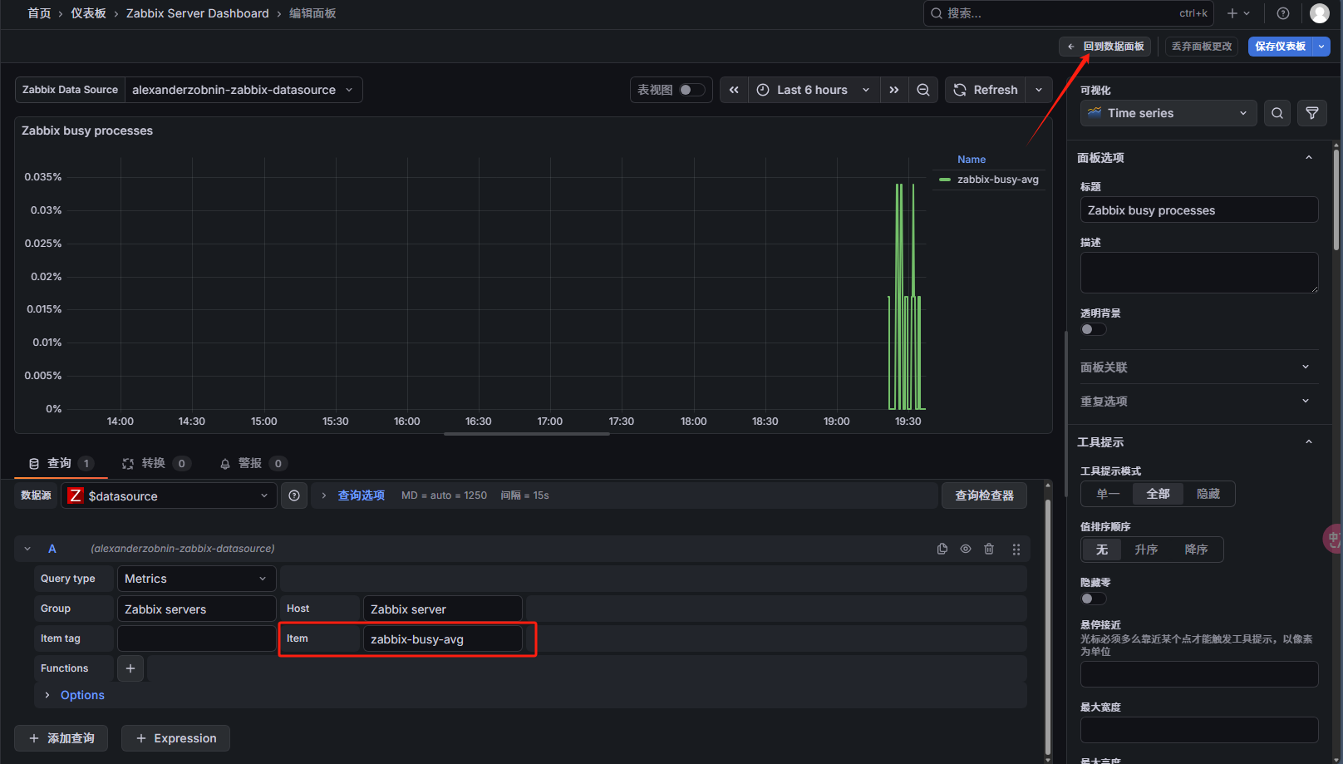The image size is (1343, 764).
Task: Click 回到数据面板 back to dashboard button
Action: click(x=1105, y=47)
